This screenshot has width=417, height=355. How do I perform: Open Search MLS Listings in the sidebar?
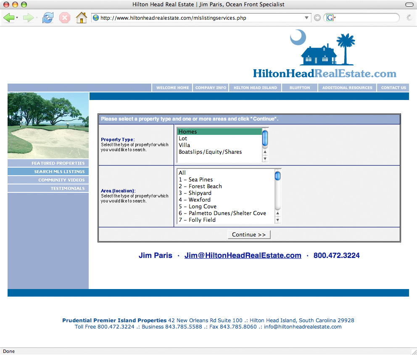click(48, 172)
